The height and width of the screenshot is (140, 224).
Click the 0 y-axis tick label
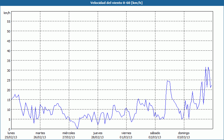(9, 129)
